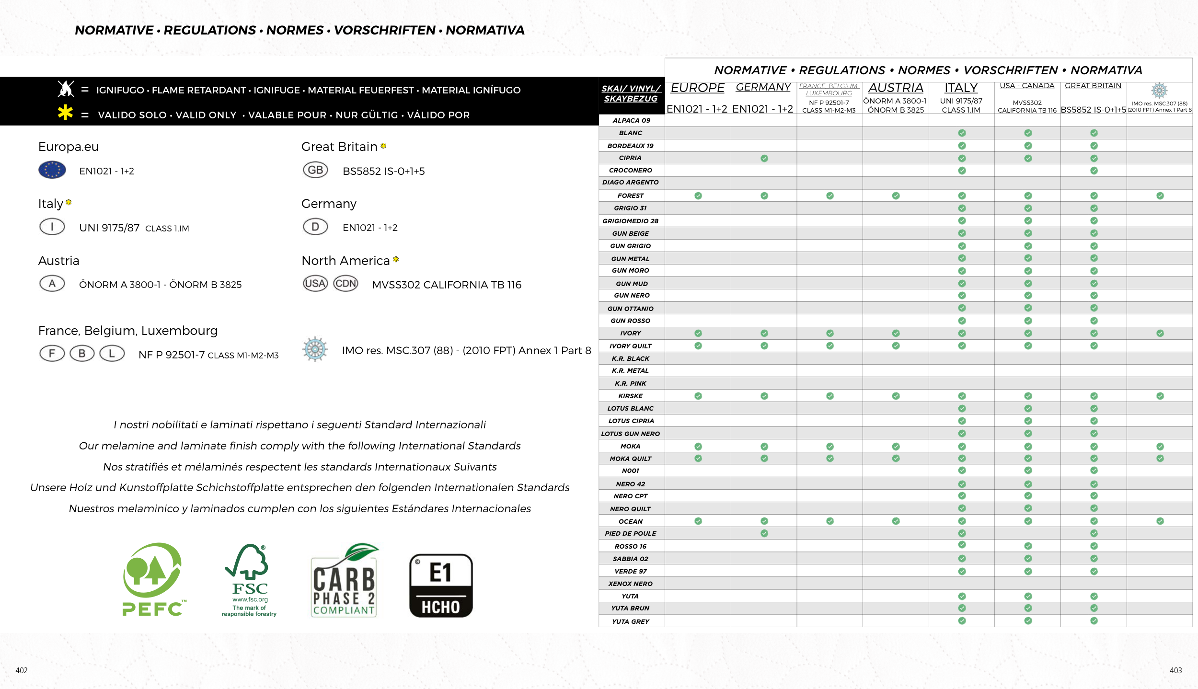Screen dimensions: 1198x689
Task: Click the blue European Union flag icon
Action: coord(52,170)
